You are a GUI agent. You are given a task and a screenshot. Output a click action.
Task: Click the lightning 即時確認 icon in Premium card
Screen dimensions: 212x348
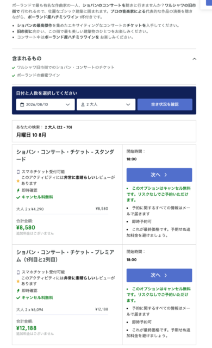(x=18, y=291)
